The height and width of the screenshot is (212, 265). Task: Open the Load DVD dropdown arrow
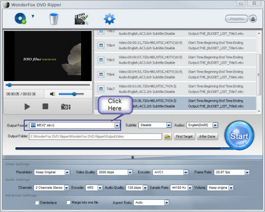(33, 16)
